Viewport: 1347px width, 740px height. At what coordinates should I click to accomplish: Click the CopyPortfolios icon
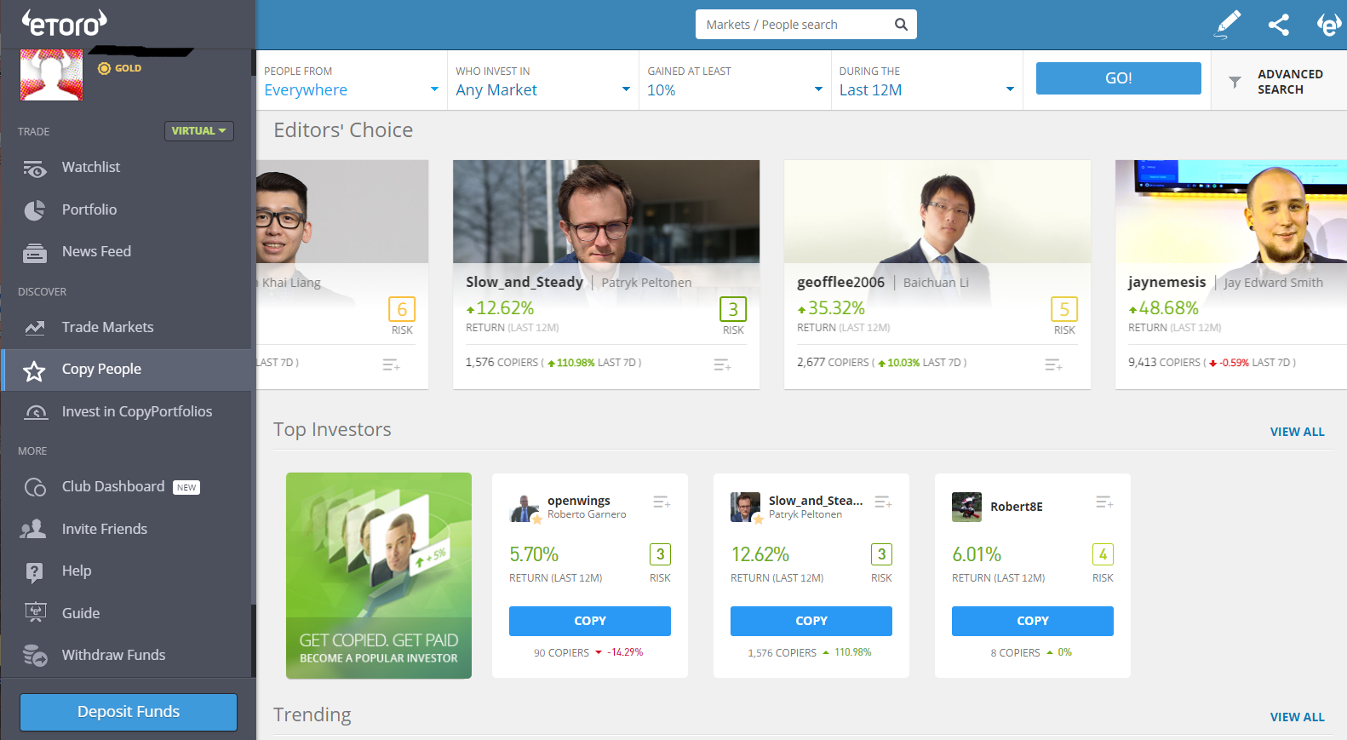36,412
